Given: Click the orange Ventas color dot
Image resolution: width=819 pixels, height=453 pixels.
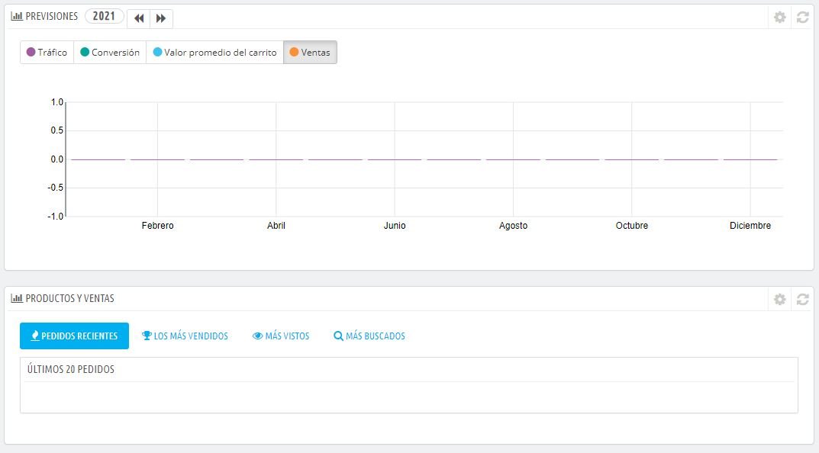Looking at the screenshot, I should tap(294, 52).
